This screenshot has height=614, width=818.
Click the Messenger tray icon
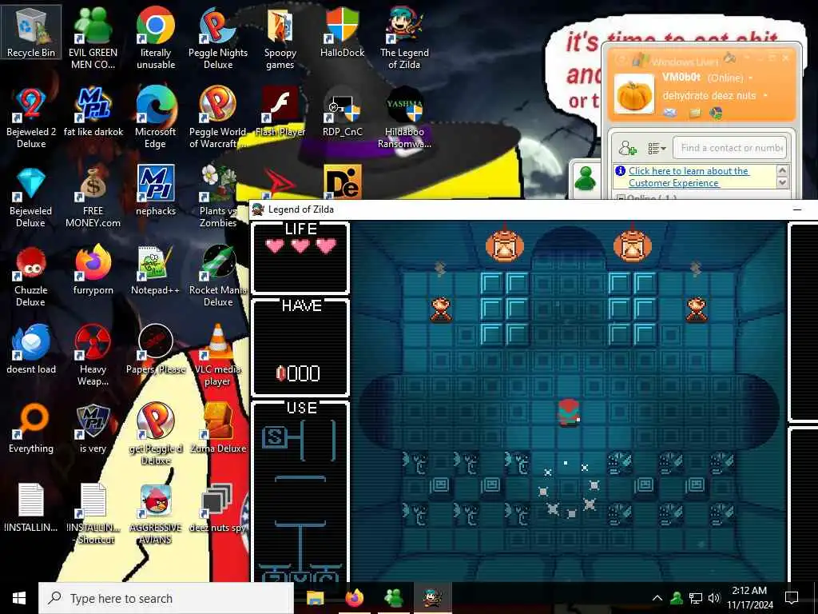(677, 598)
